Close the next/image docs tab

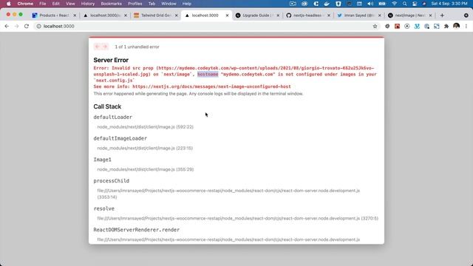tap(430, 15)
